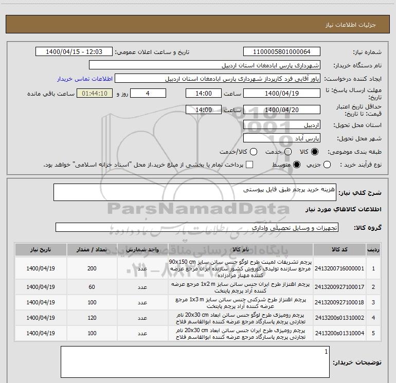Image resolution: width=396 pixels, height=383 pixels.
Task: Select the خدمت radio button
Action: (x=288, y=152)
